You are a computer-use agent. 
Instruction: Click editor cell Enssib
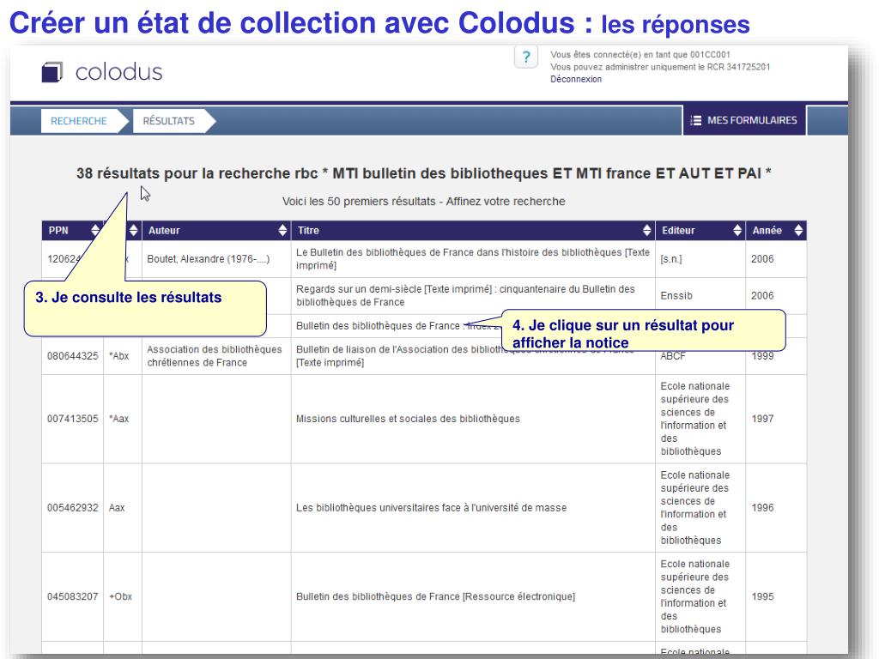point(676,295)
